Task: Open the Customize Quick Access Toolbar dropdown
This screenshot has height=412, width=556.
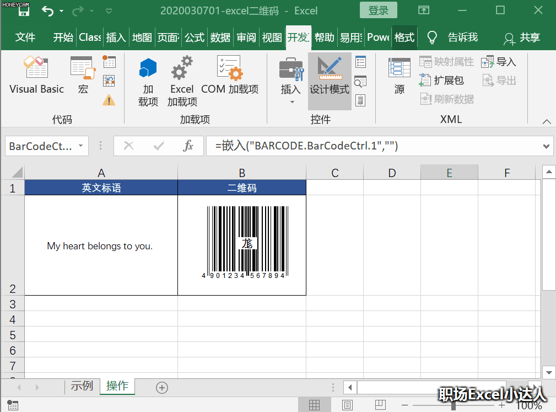Action: click(x=109, y=12)
